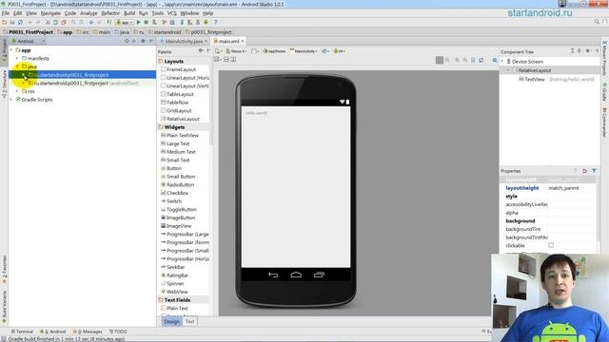Viewport: 609px width, 342px height.
Task: Click the Search Everywhere magnifier icon
Action: click(x=597, y=22)
